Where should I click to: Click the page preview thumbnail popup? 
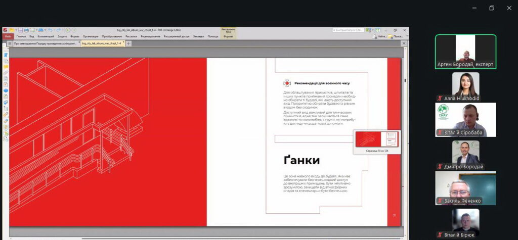377,142
